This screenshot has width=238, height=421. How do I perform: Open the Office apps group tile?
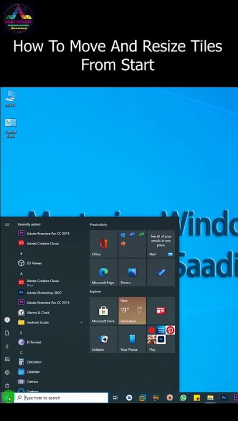pyautogui.click(x=132, y=244)
